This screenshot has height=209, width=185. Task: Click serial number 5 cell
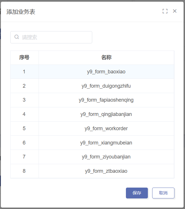tap(25, 128)
